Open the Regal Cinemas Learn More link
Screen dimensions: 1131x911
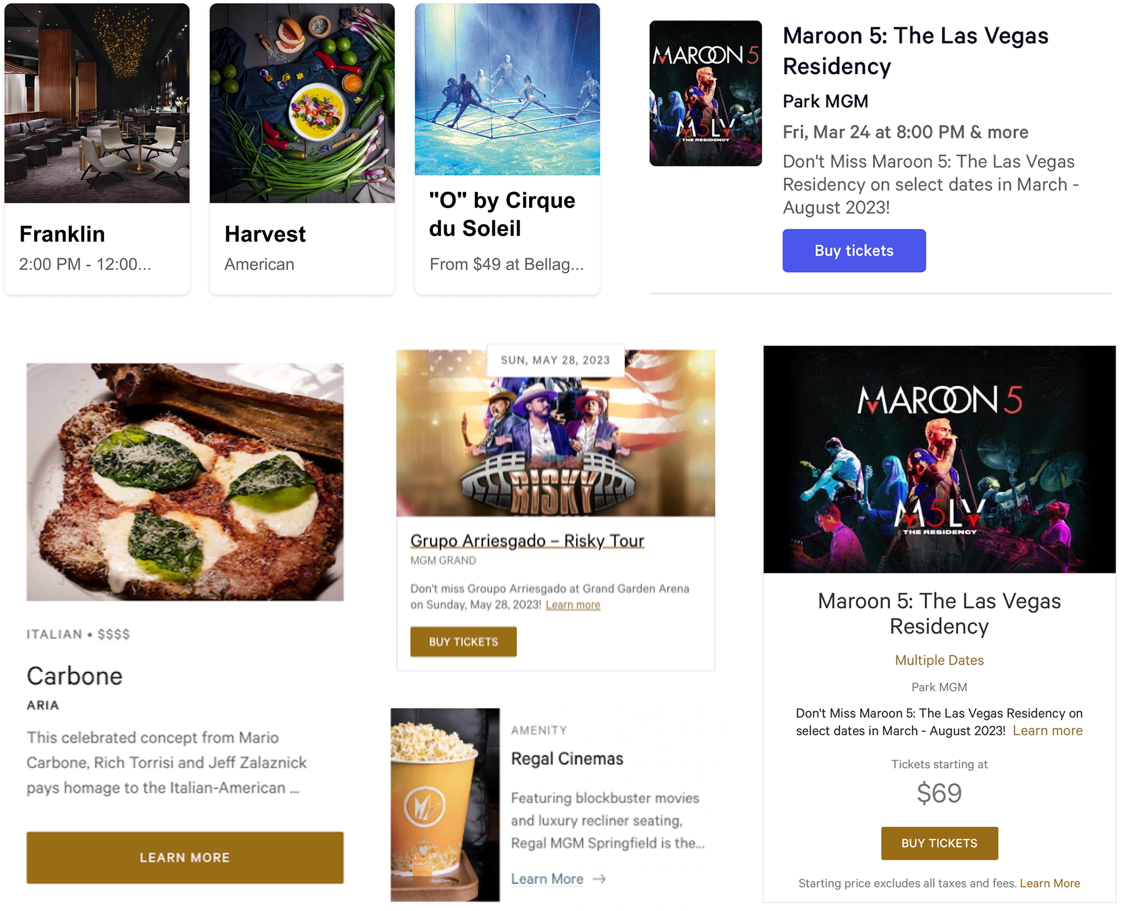point(547,879)
